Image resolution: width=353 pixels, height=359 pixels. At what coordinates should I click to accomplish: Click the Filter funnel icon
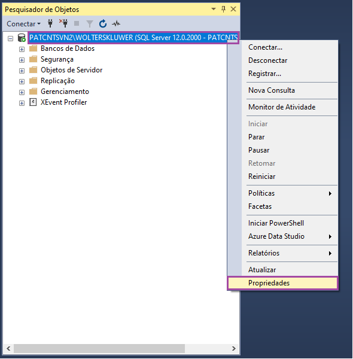click(x=90, y=23)
